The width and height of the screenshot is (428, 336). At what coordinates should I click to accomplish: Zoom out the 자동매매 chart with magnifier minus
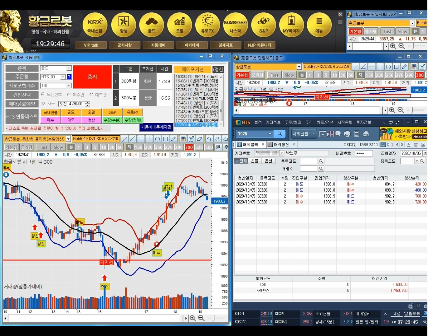pos(201,318)
